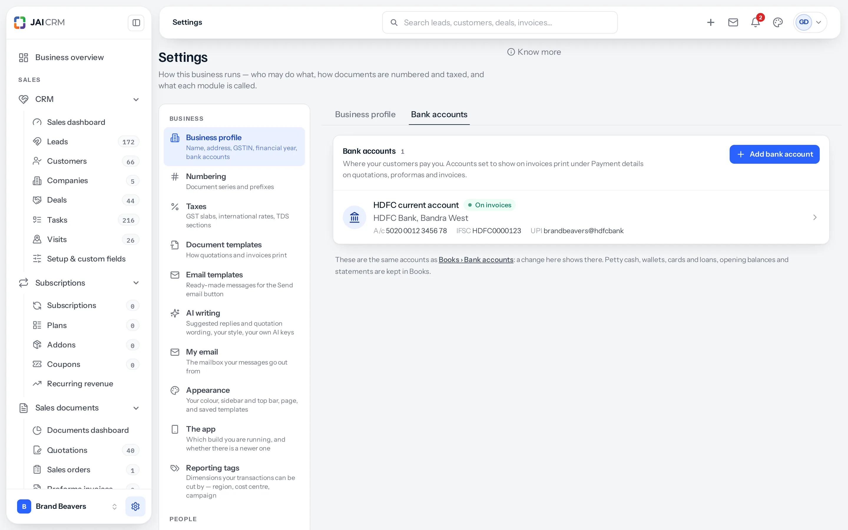Viewport: 848px width, 530px height.
Task: Collapse the sidebar with the panel icon
Action: point(136,23)
